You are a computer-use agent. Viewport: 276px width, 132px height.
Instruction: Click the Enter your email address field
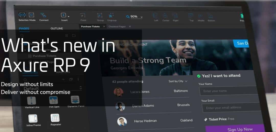tap(231, 107)
